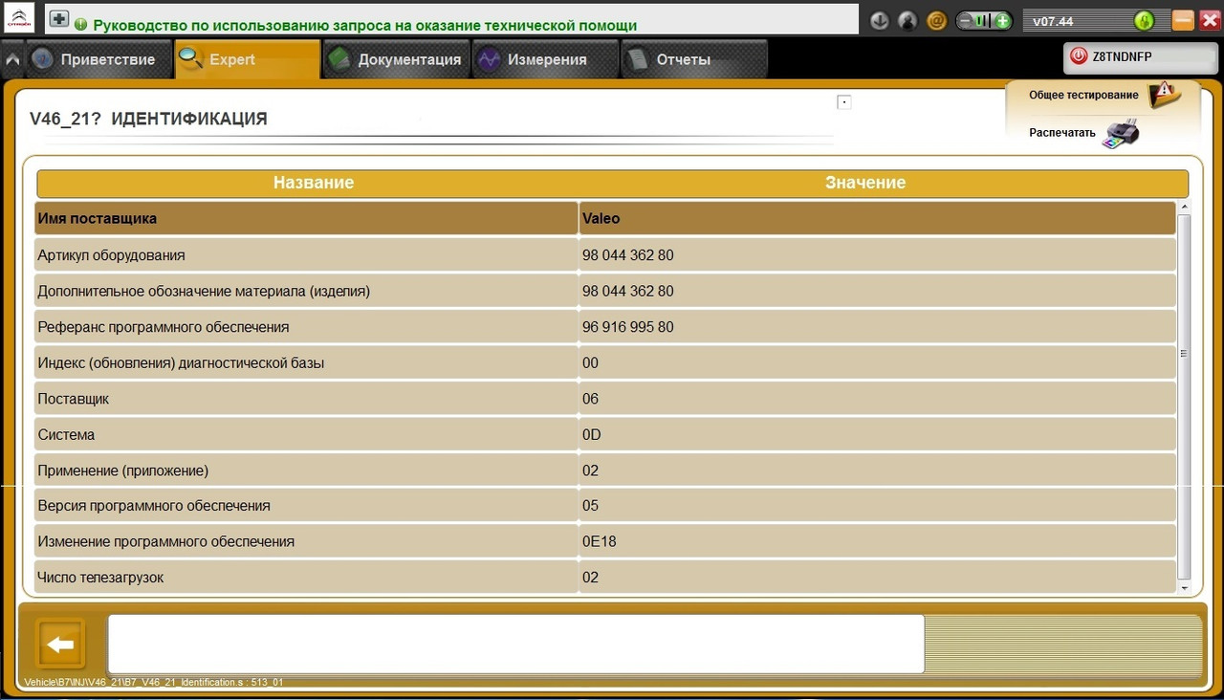Viewport: 1224px width, 700px height.
Task: Click the grey download arrow icon
Action: pyautogui.click(x=880, y=20)
